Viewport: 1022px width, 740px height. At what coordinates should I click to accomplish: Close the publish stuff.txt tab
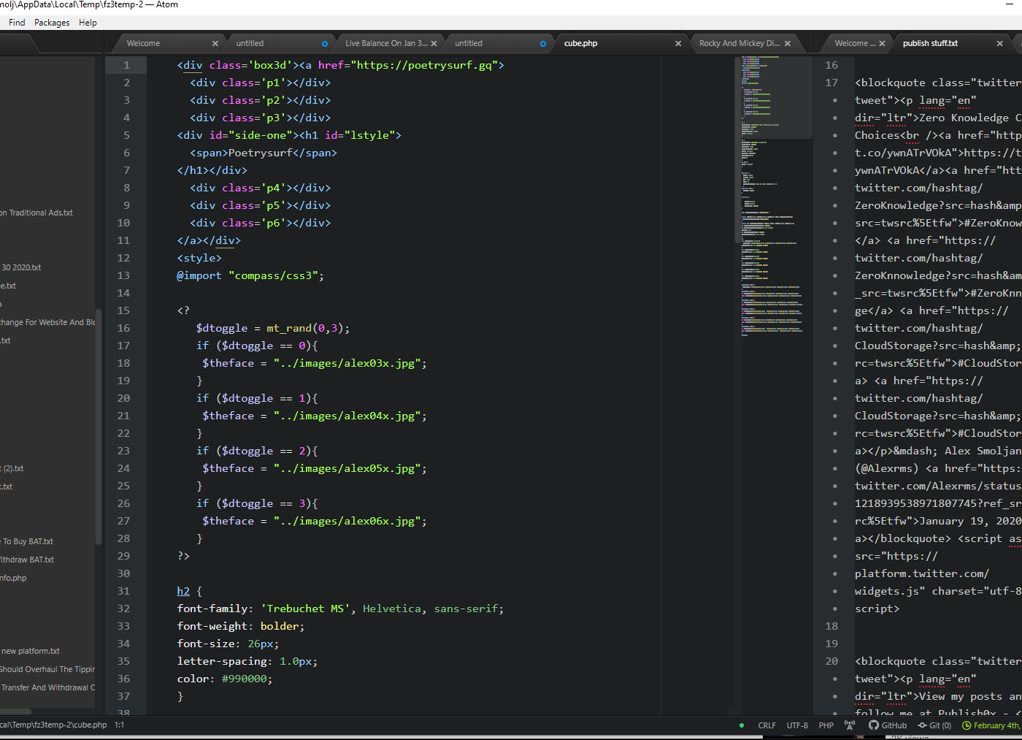1000,44
